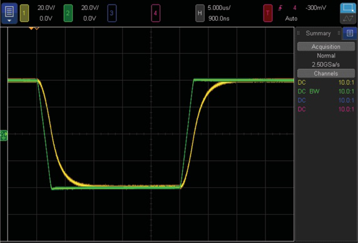Image resolution: width=358 pixels, height=243 pixels.
Task: Open 5.000us/ time base setting
Action: point(219,8)
